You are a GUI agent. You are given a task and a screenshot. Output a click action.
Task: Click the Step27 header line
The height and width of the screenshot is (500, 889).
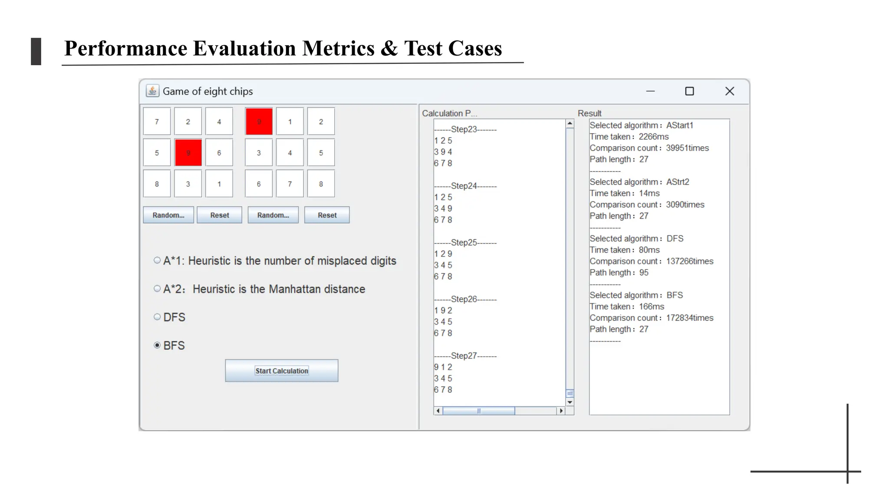click(x=465, y=356)
